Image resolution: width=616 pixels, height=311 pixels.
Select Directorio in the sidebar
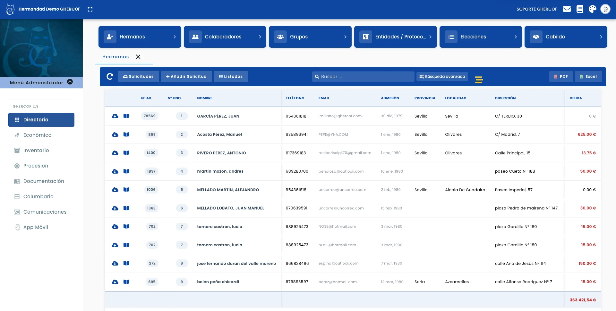(41, 120)
